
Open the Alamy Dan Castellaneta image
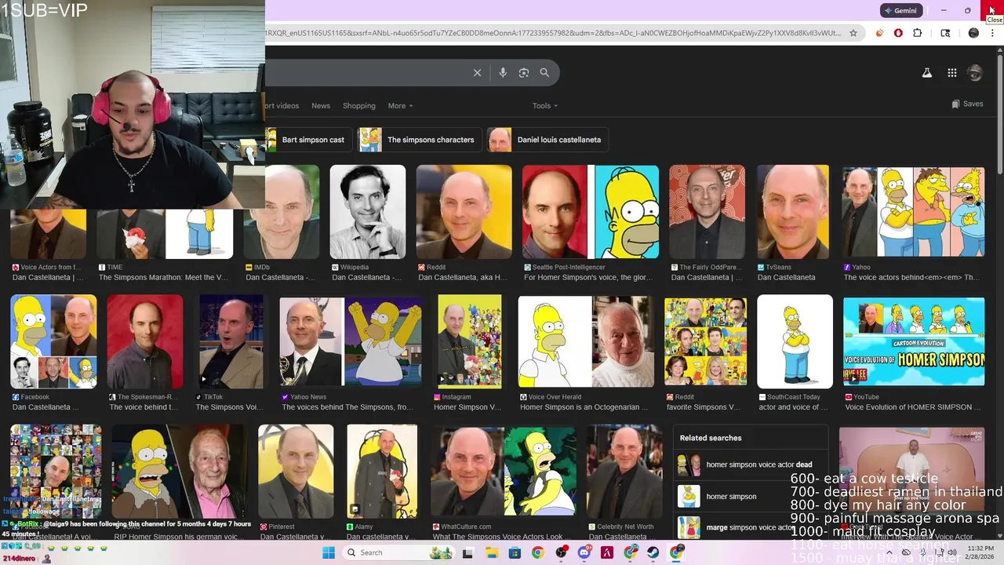[382, 471]
